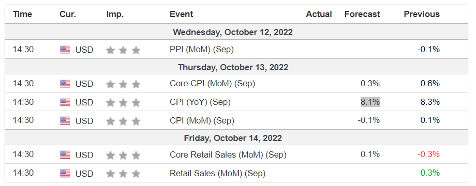Click the flag icon in CPI (MoM) row
This screenshot has height=186, width=476.
65,121
